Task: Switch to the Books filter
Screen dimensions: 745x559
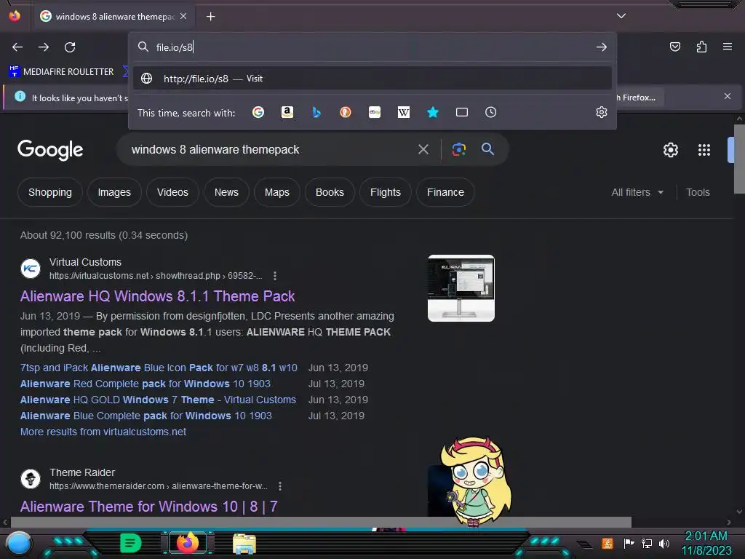Action: [330, 192]
